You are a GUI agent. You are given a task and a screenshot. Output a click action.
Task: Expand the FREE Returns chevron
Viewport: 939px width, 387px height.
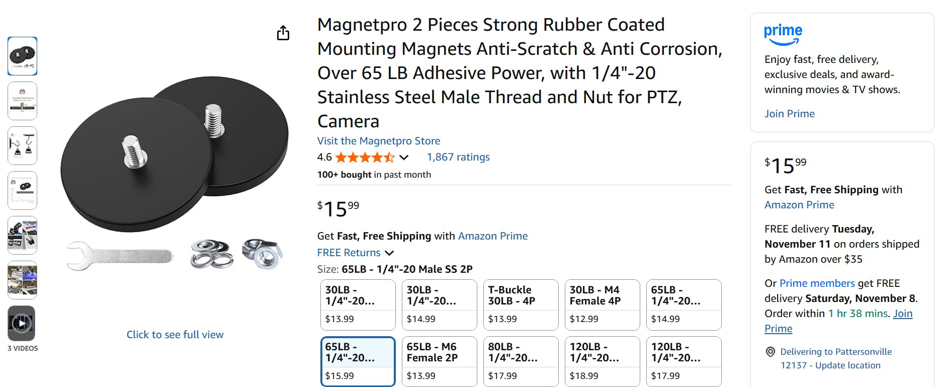coord(389,253)
